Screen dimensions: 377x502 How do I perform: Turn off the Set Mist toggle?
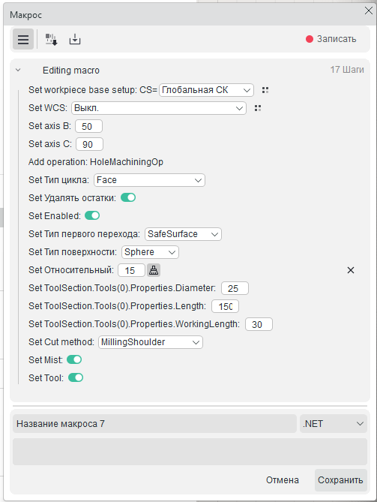(74, 360)
